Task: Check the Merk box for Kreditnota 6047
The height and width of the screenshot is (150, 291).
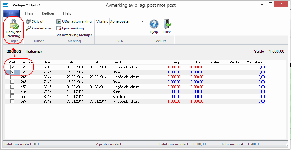Action: [x=13, y=97]
